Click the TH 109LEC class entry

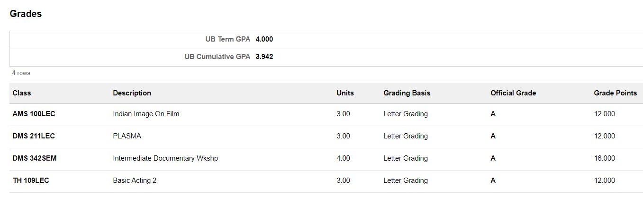coord(31,180)
